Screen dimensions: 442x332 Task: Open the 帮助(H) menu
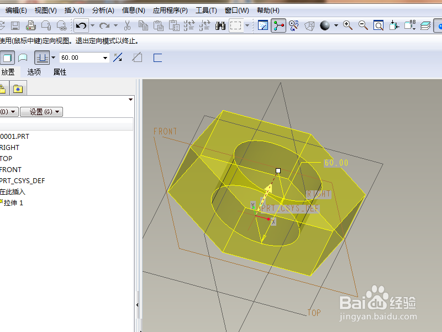[x=268, y=11]
